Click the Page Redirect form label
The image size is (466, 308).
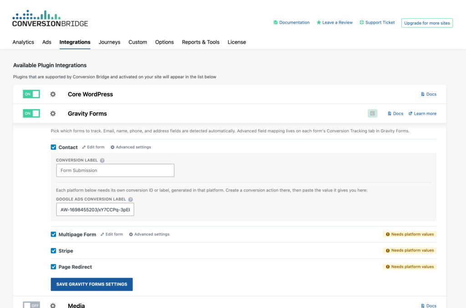(75, 267)
